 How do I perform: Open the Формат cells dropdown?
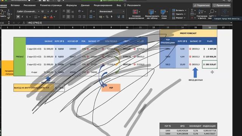pyautogui.click(x=179, y=18)
